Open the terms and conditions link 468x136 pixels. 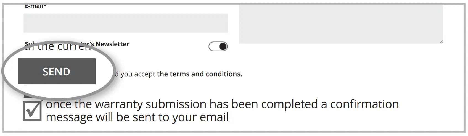199,74
